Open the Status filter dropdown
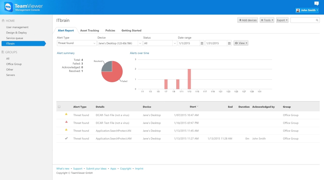Screen dimensions: 324x180 coord(160,43)
